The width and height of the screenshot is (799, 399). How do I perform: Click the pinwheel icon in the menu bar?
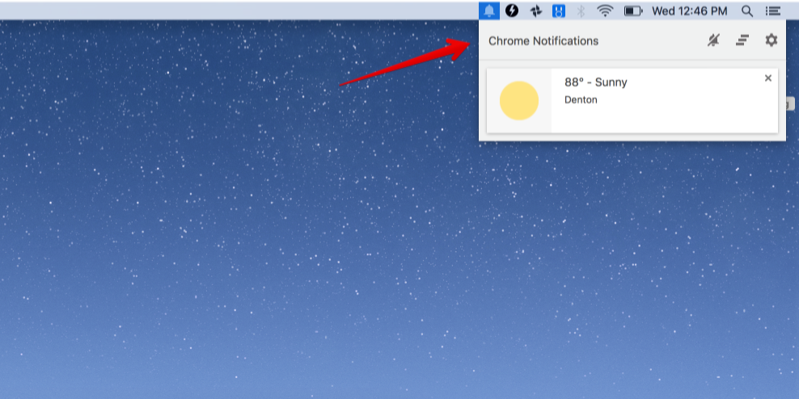tap(535, 10)
